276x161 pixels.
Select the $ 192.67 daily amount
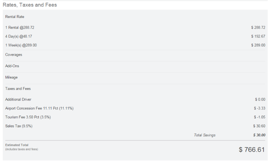[x=258, y=36]
